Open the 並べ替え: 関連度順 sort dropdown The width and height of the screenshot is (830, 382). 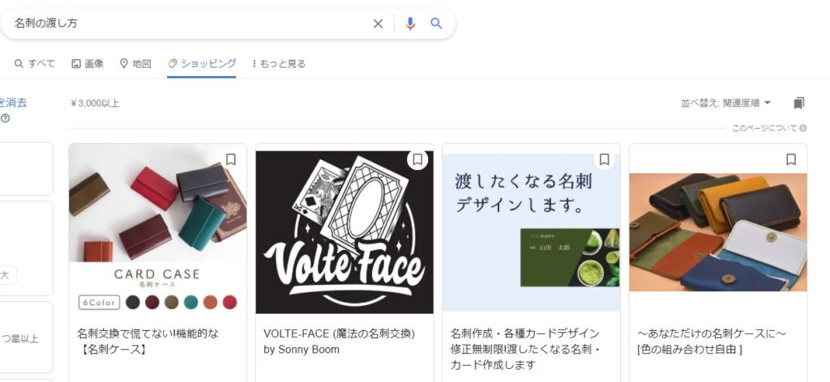[x=726, y=103]
